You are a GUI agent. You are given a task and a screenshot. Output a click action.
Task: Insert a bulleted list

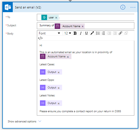98,33
